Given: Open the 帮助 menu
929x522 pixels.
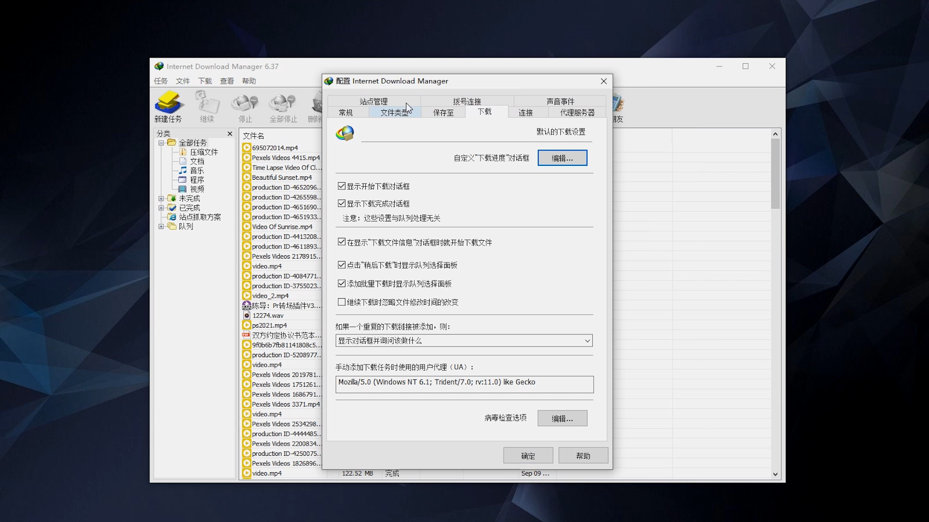Looking at the screenshot, I should pyautogui.click(x=249, y=81).
